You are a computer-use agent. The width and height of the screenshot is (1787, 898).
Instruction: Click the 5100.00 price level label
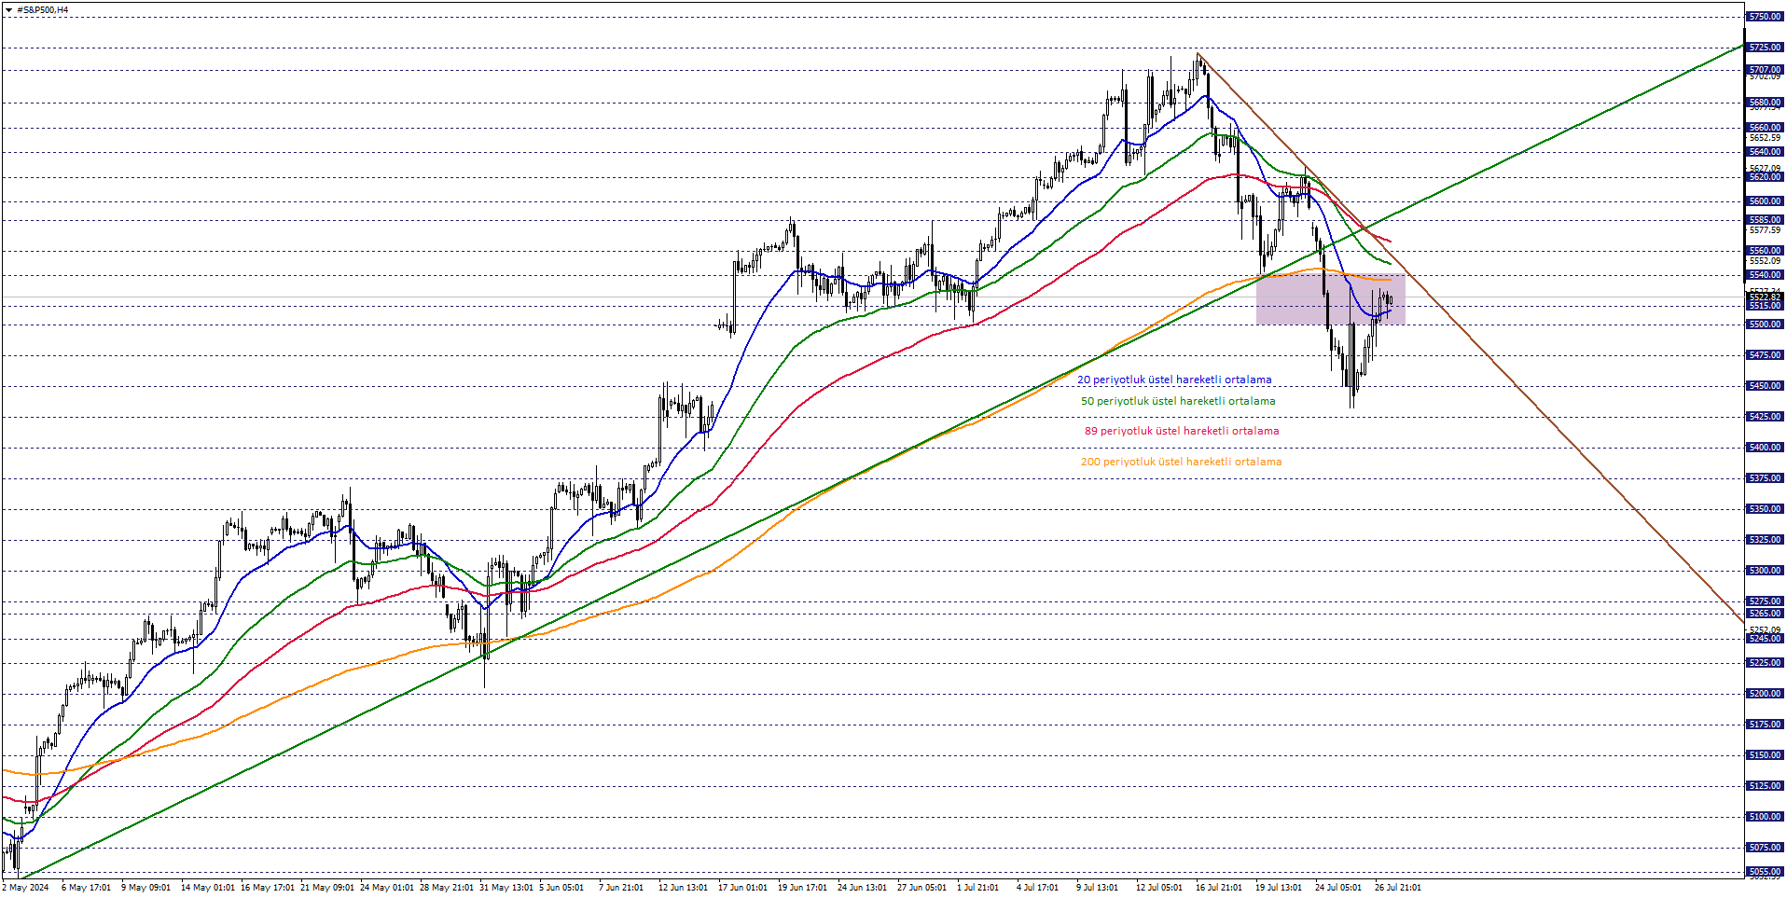[x=1765, y=817]
